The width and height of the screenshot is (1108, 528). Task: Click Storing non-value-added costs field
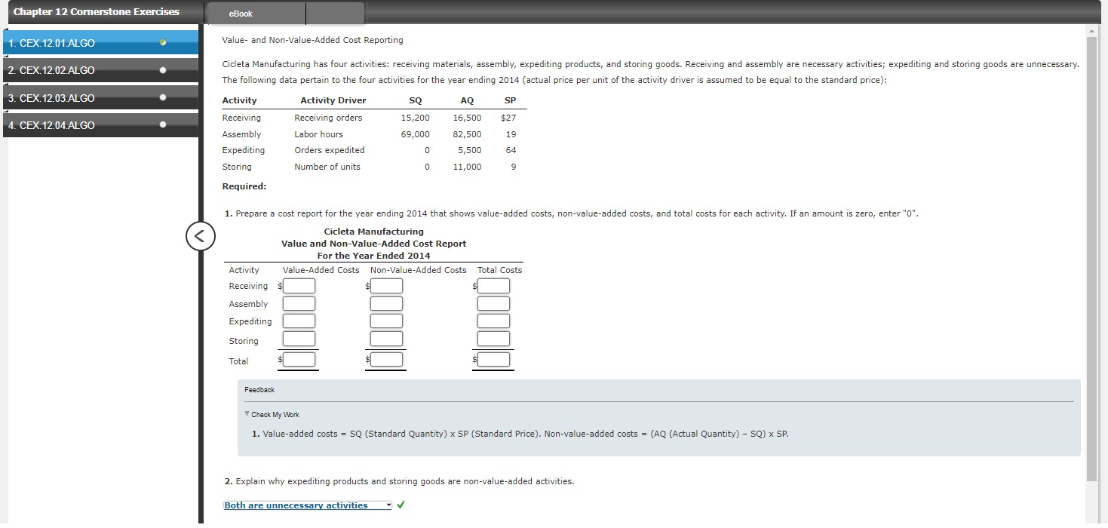point(386,339)
